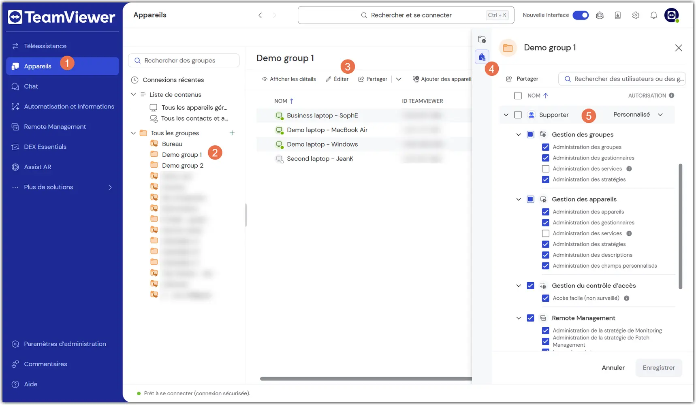Add a new group with plus icon
This screenshot has width=696, height=405.
coord(232,133)
